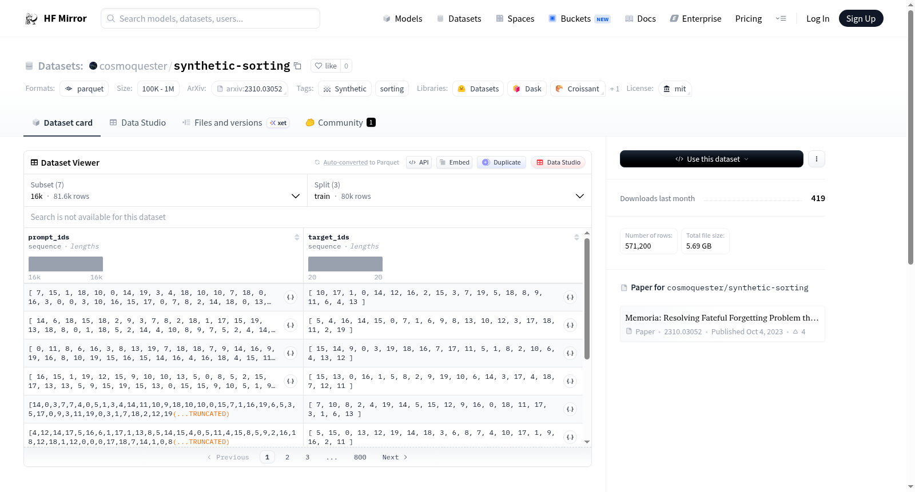Open the more navigation menu icon
The height and width of the screenshot is (492, 915).
(781, 19)
